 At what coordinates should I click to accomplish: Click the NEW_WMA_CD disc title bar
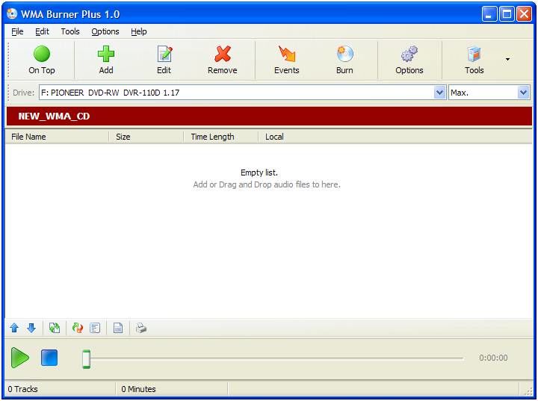(x=269, y=116)
